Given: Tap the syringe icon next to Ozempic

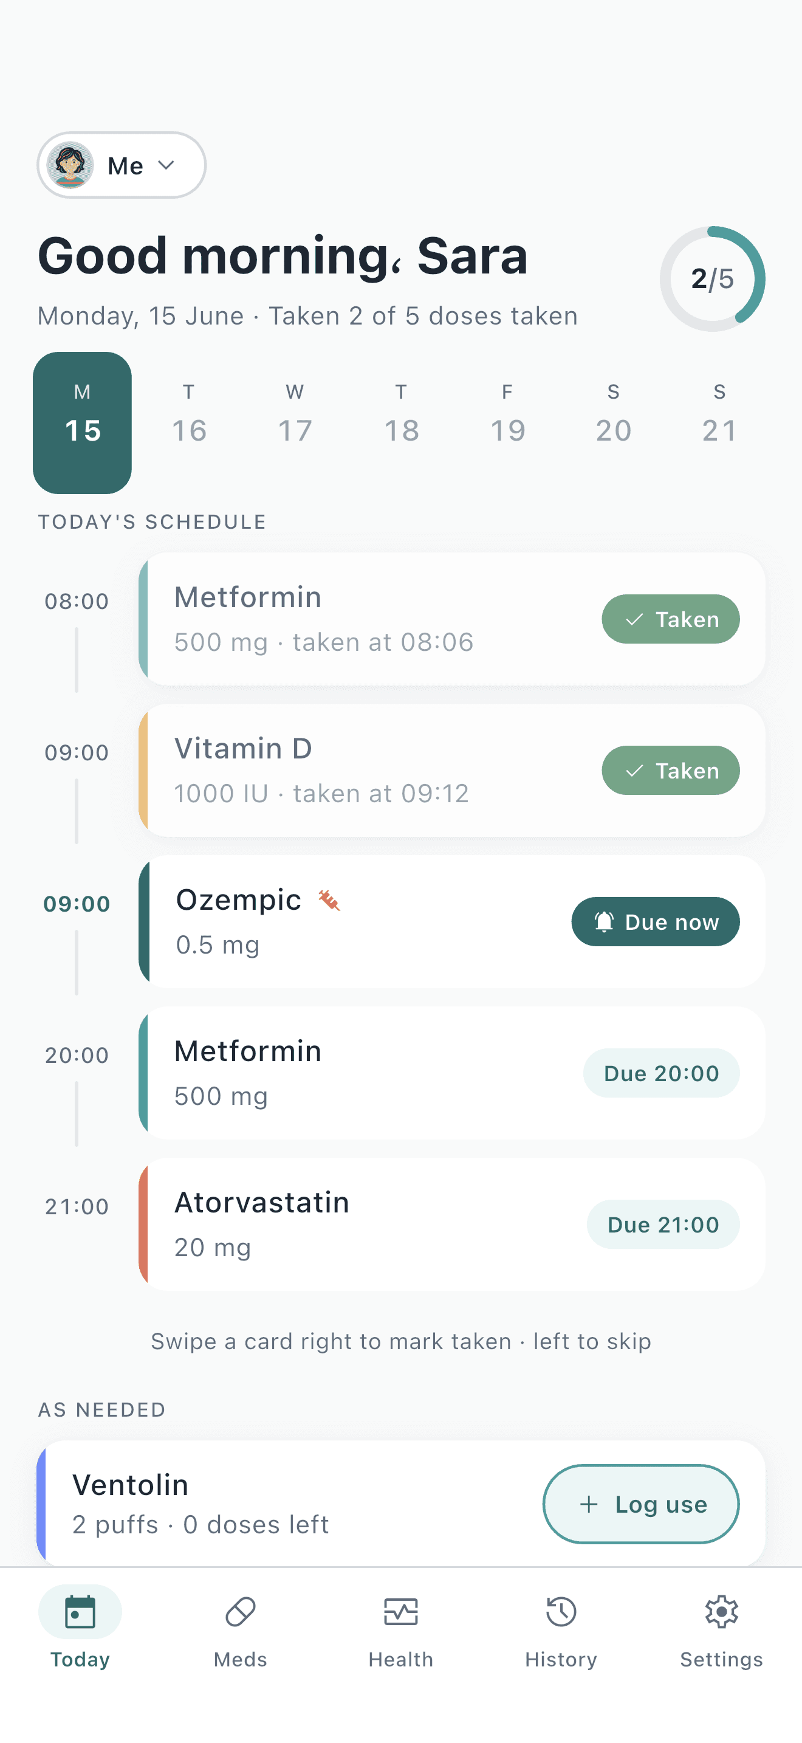Looking at the screenshot, I should [x=329, y=901].
